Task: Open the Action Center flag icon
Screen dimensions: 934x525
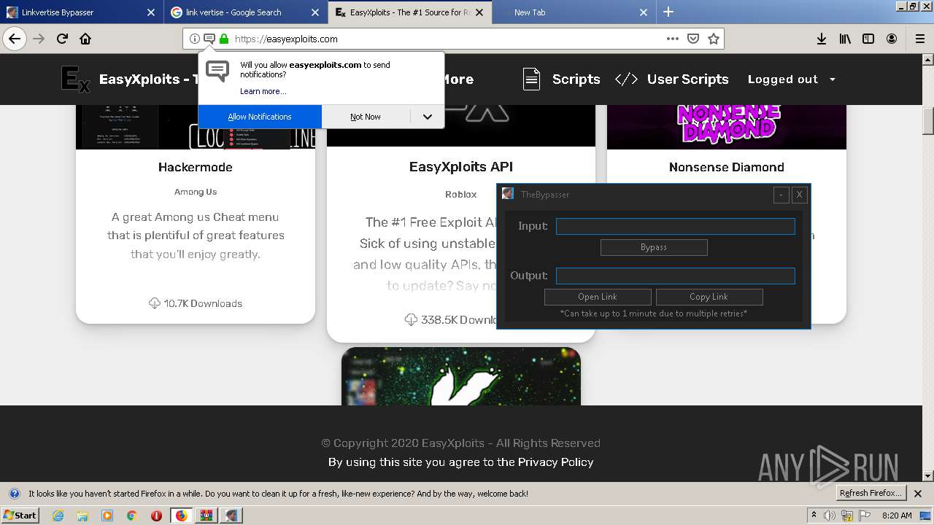Action: pos(865,516)
